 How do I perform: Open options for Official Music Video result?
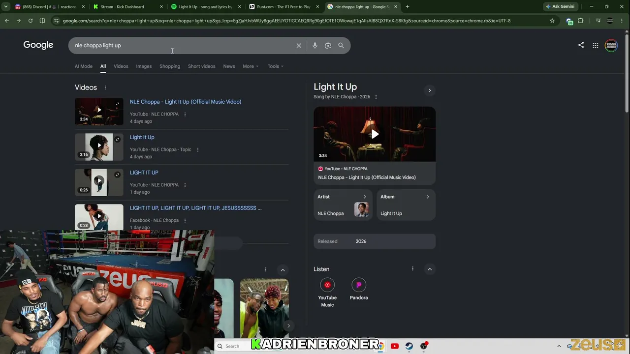pos(185,114)
